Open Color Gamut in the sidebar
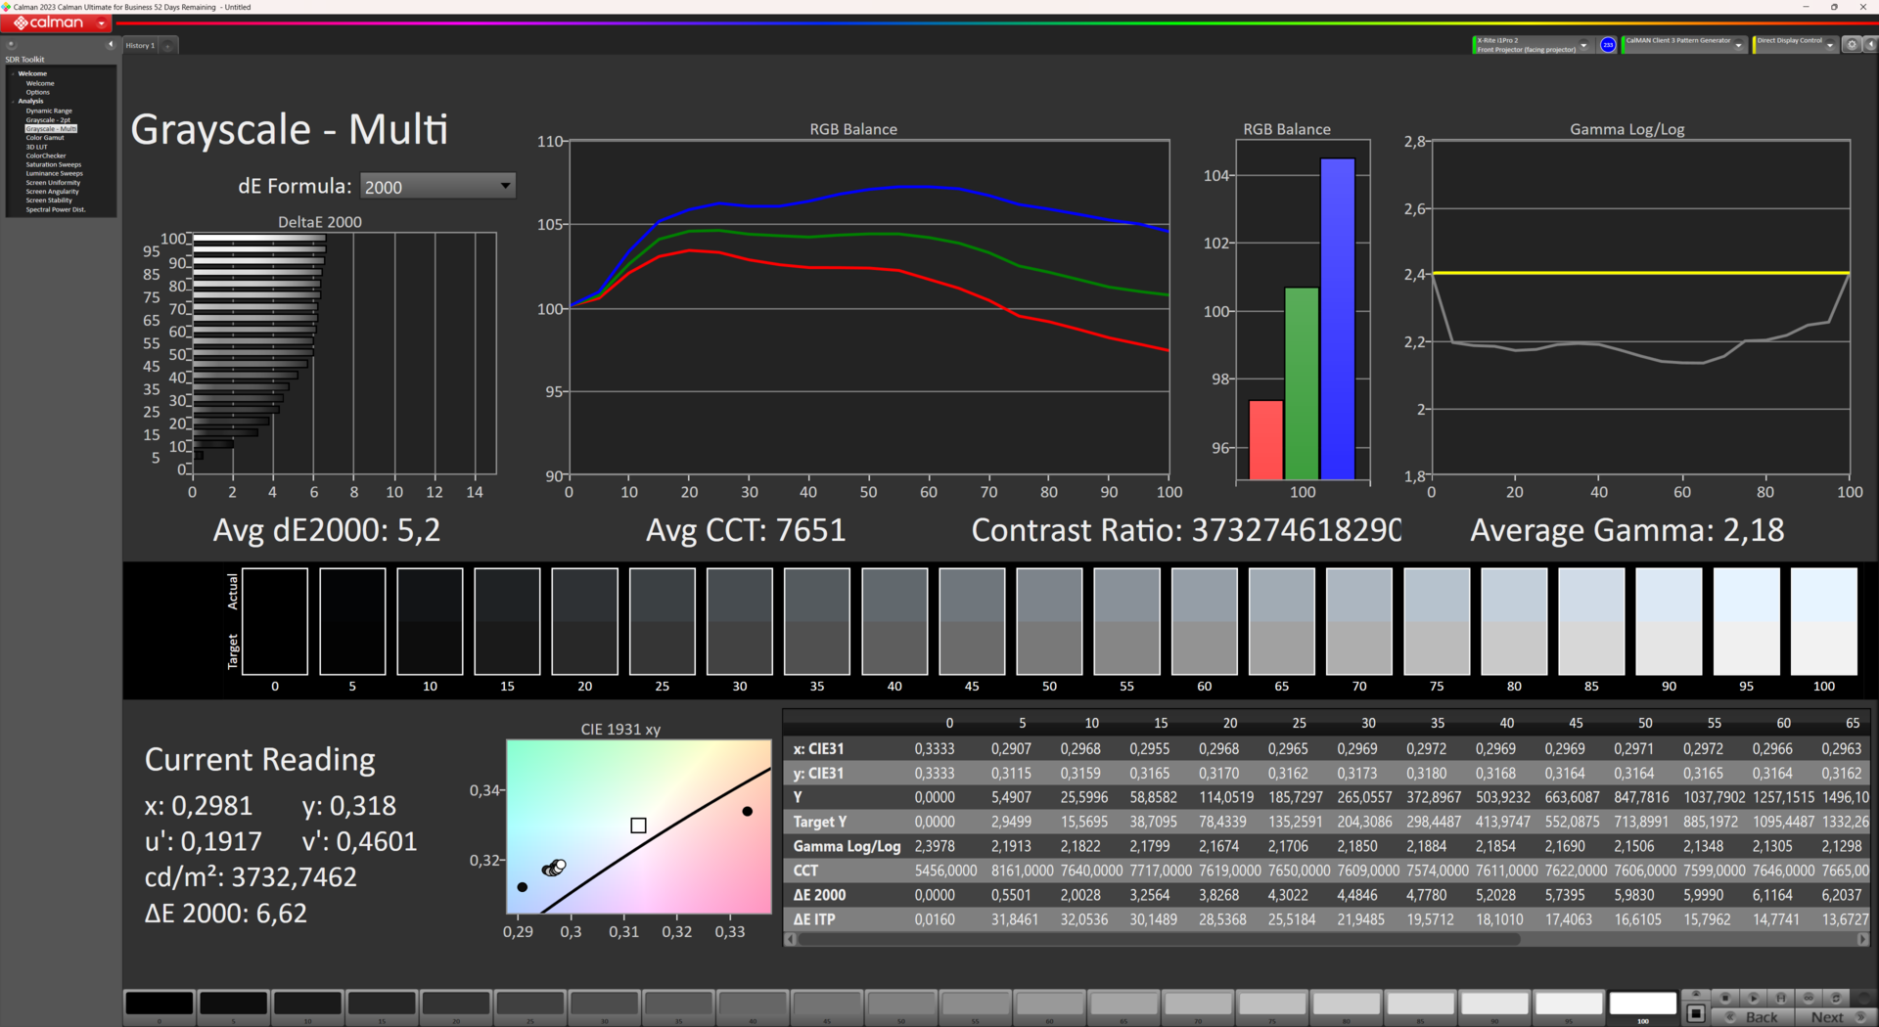1879x1027 pixels. point(45,138)
